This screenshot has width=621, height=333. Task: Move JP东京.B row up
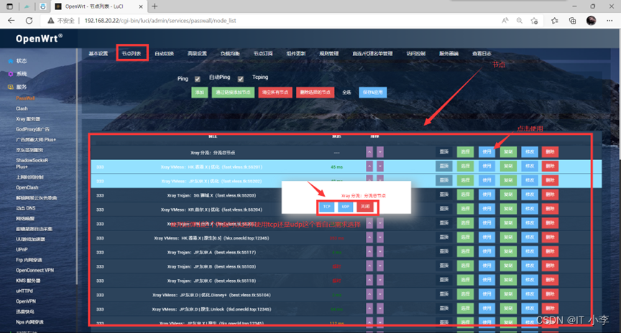(x=369, y=266)
